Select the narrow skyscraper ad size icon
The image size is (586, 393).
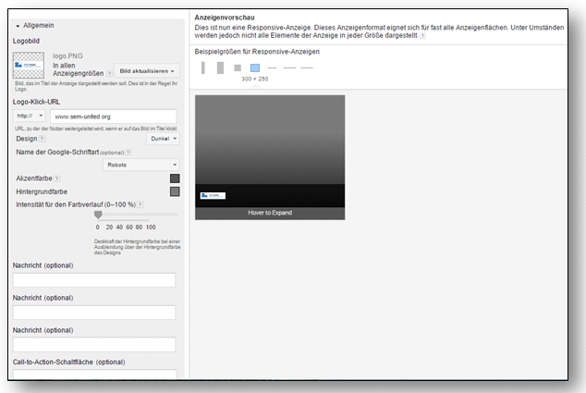click(x=203, y=68)
